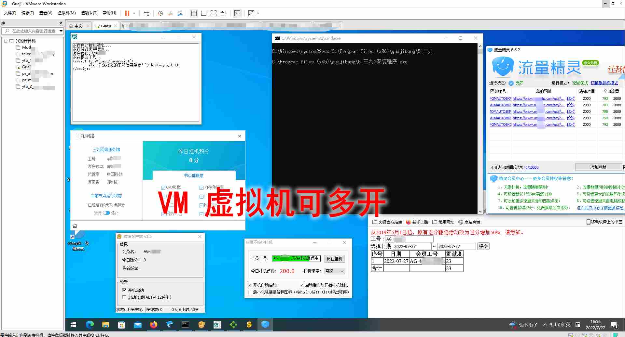Open the 选项卡(T) menu

point(89,13)
